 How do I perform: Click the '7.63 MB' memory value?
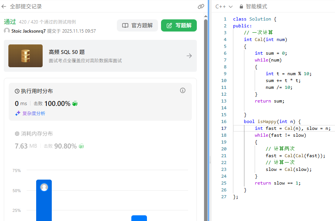pos(26,146)
